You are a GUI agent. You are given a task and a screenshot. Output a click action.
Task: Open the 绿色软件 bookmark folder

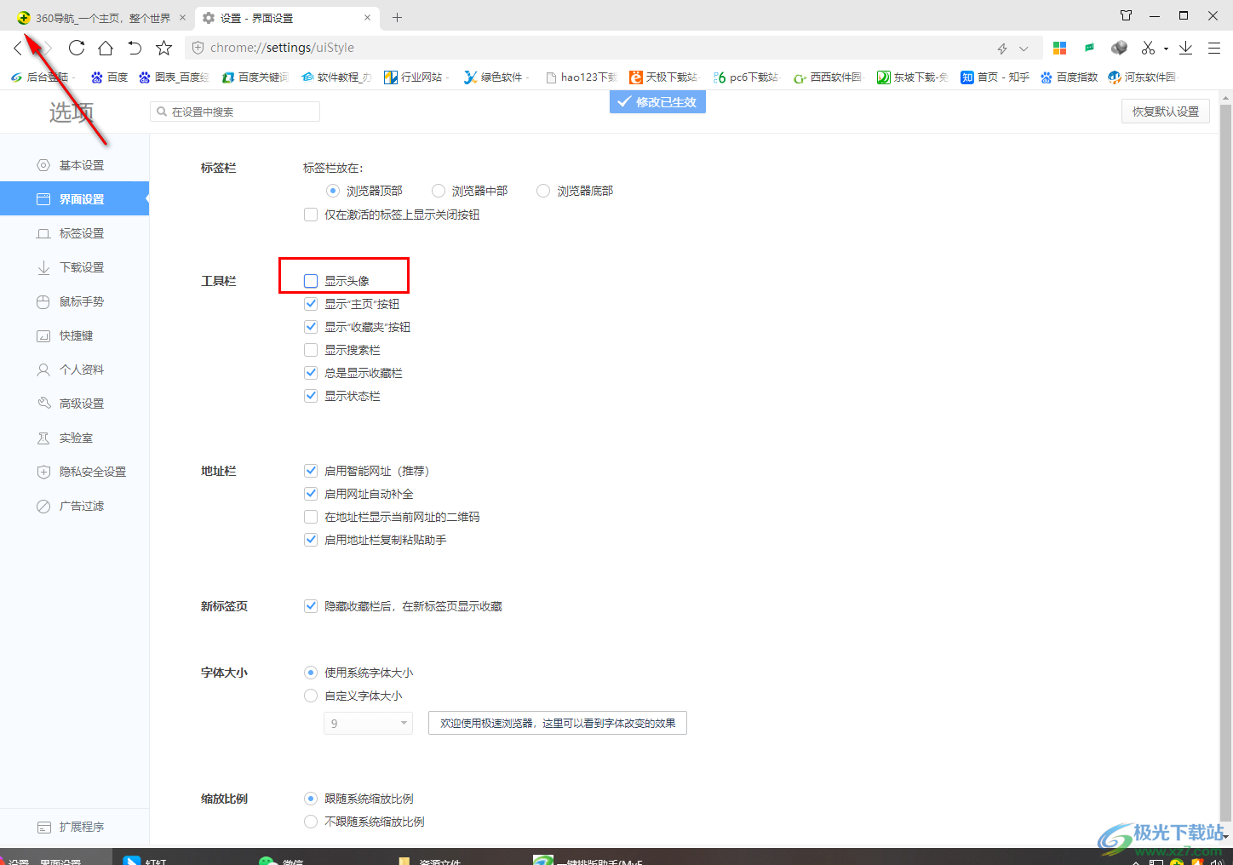(x=496, y=77)
